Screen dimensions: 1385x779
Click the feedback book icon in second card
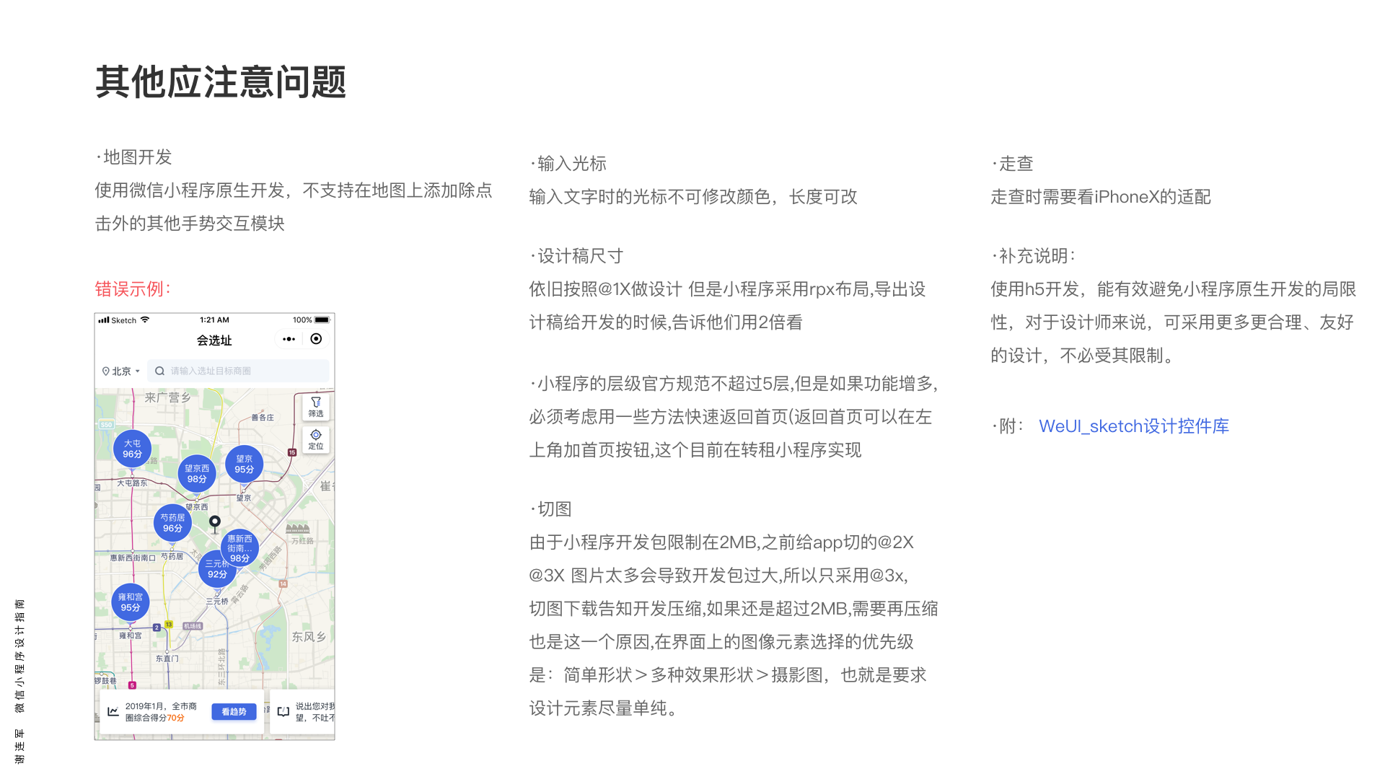[x=283, y=712]
